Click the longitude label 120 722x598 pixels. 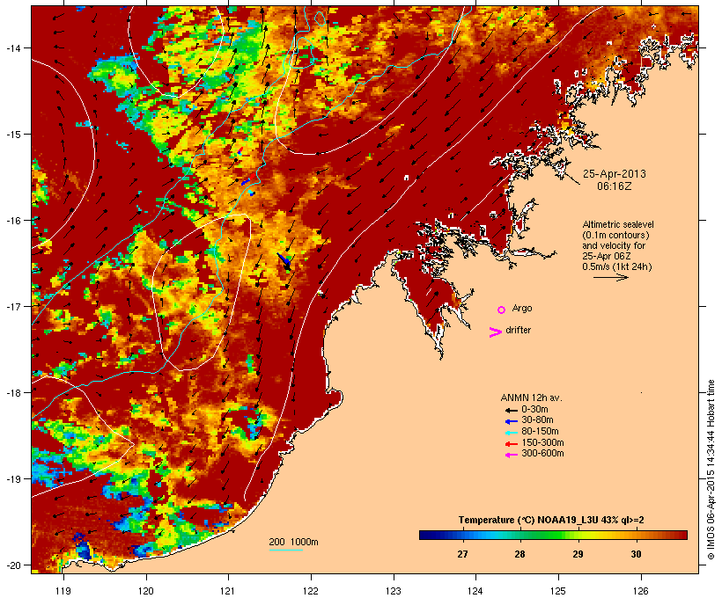pos(146,591)
